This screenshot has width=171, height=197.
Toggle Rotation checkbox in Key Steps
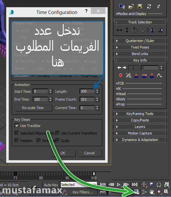pos(39,140)
